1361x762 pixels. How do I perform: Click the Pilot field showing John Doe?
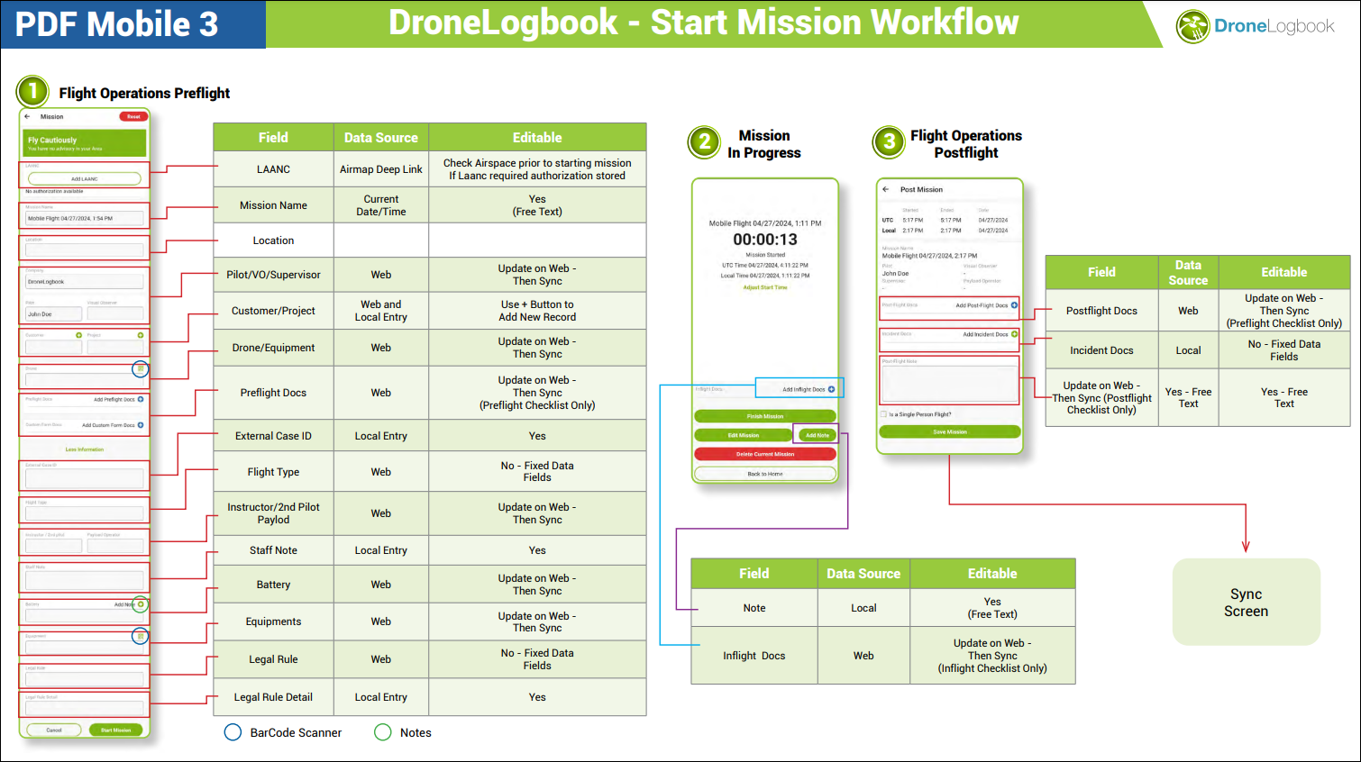(54, 313)
